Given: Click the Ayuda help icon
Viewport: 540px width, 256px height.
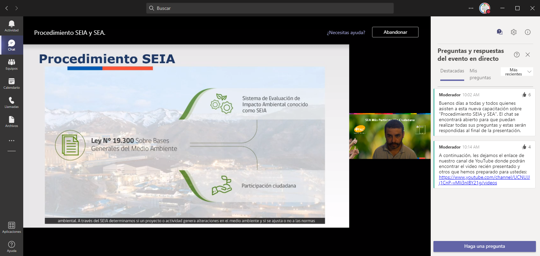Looking at the screenshot, I should (x=12, y=246).
